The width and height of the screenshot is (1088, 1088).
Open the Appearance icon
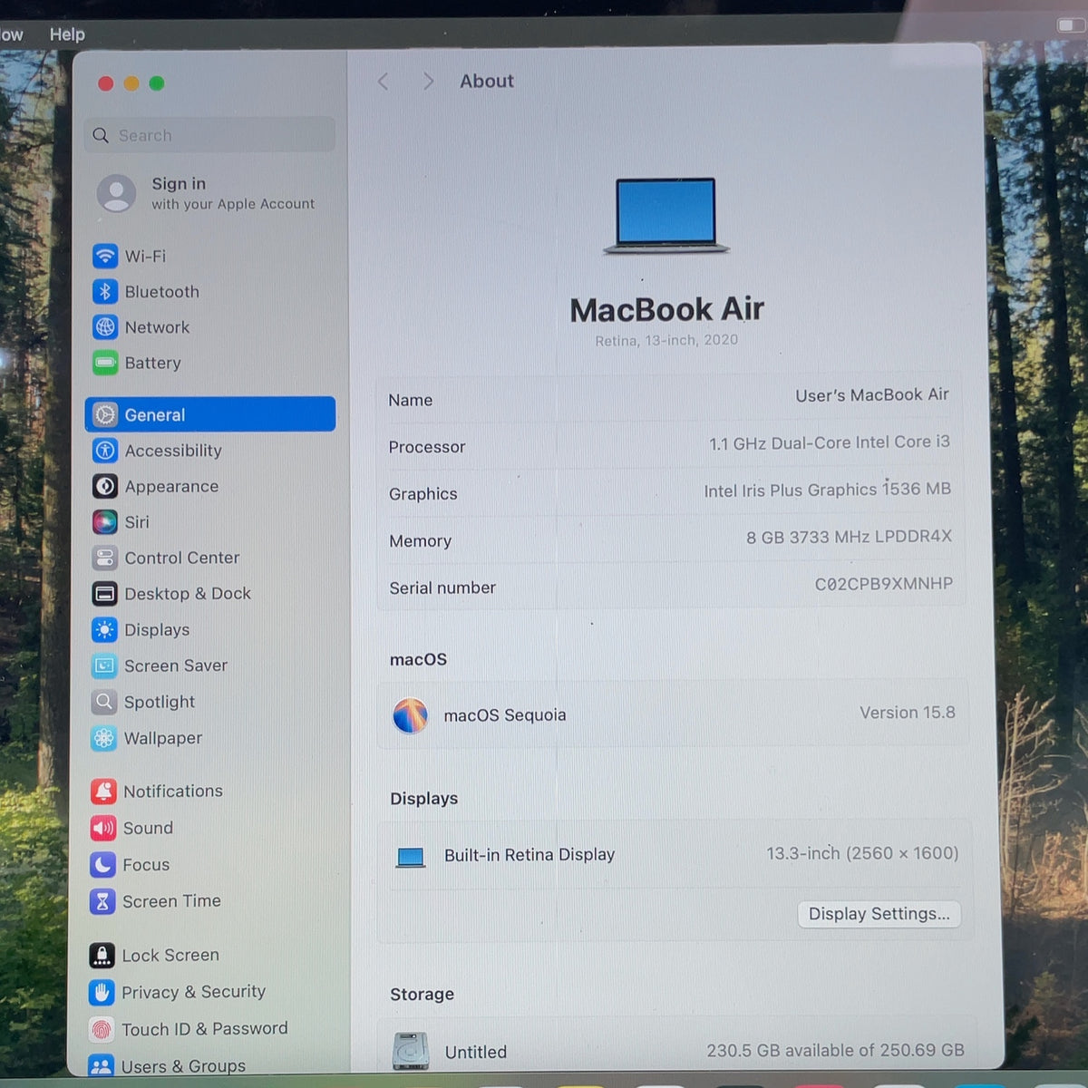tap(105, 486)
